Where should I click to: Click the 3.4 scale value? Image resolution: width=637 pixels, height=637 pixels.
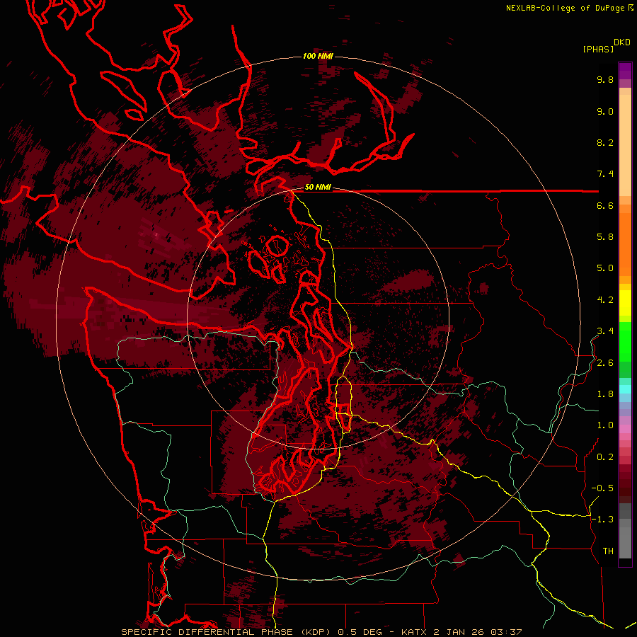click(605, 331)
